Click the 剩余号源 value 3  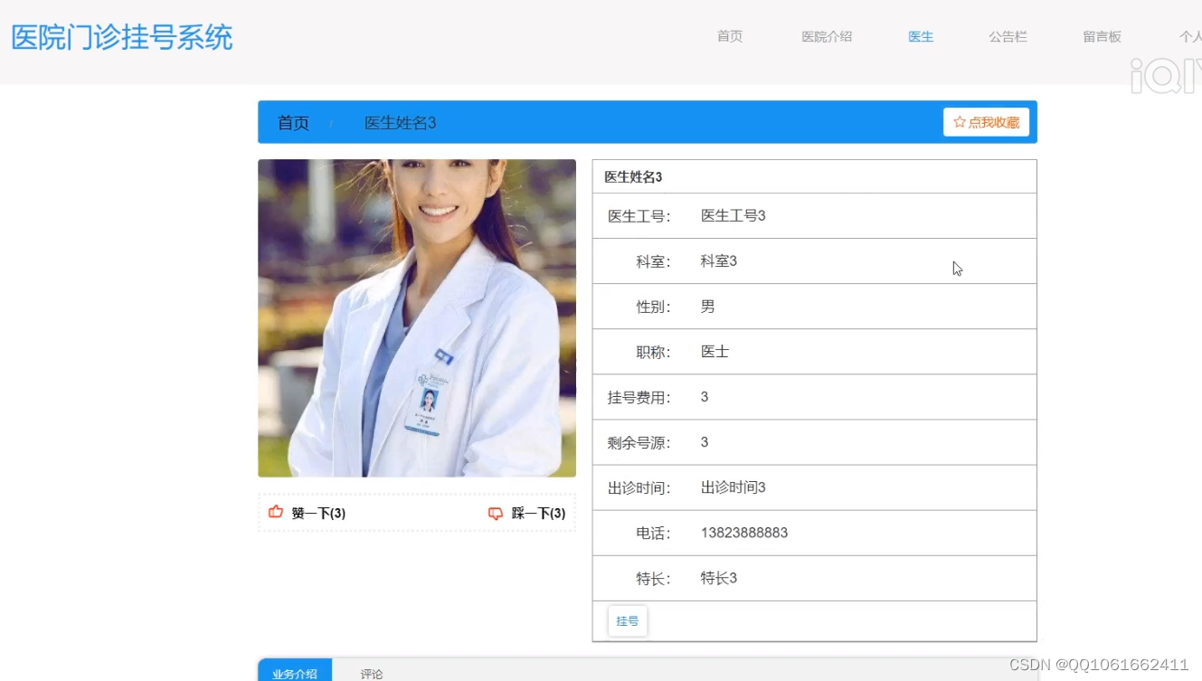[705, 442]
